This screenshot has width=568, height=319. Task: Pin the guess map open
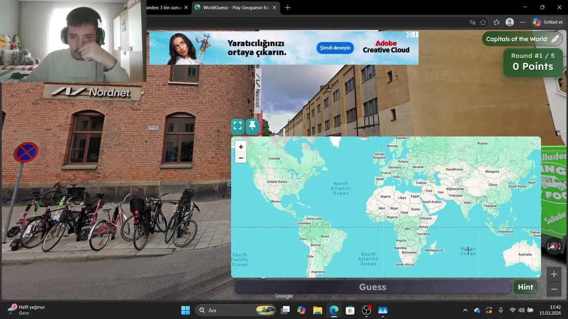(x=252, y=126)
